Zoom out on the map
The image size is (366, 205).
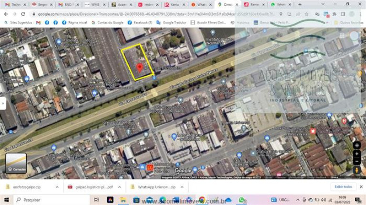click(x=356, y=161)
